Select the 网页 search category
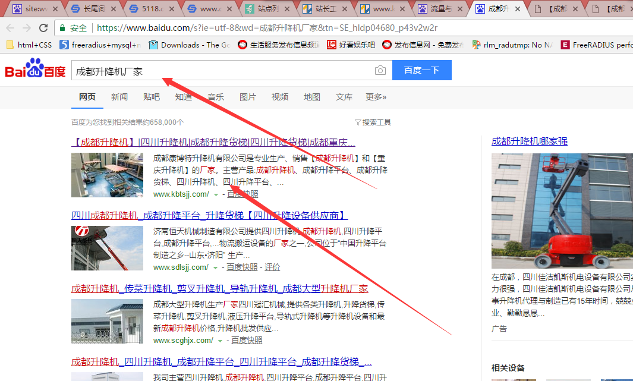This screenshot has width=633, height=381. pos(87,97)
